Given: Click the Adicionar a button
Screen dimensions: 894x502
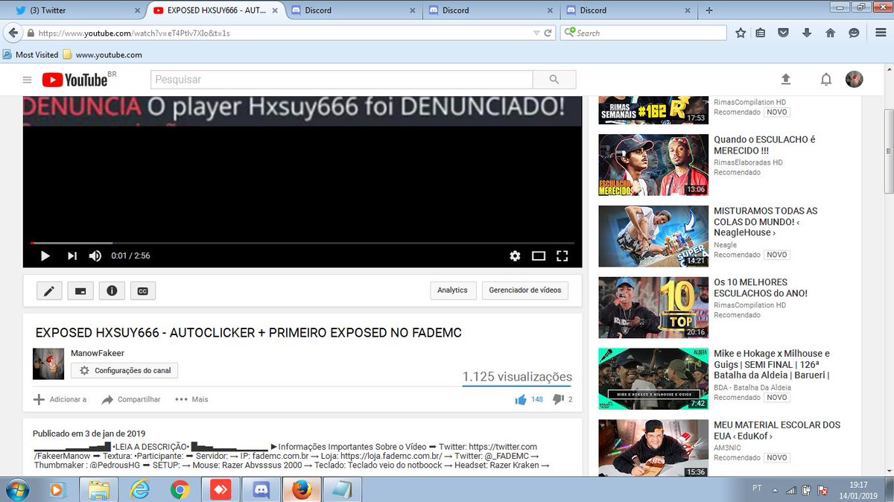Looking at the screenshot, I should (x=60, y=400).
